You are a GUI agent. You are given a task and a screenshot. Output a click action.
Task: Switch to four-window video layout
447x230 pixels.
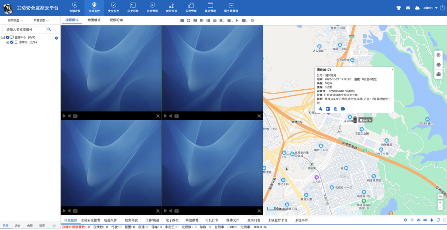point(189,20)
